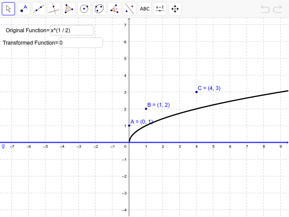This screenshot has height=217, width=289.
Task: Click the x-axis tick label –3
Action: click(79, 146)
